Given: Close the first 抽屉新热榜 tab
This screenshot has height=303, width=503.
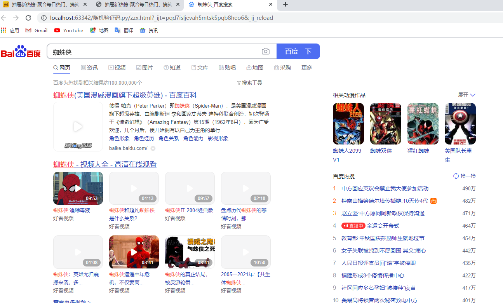Looking at the screenshot, I should click(85, 5).
